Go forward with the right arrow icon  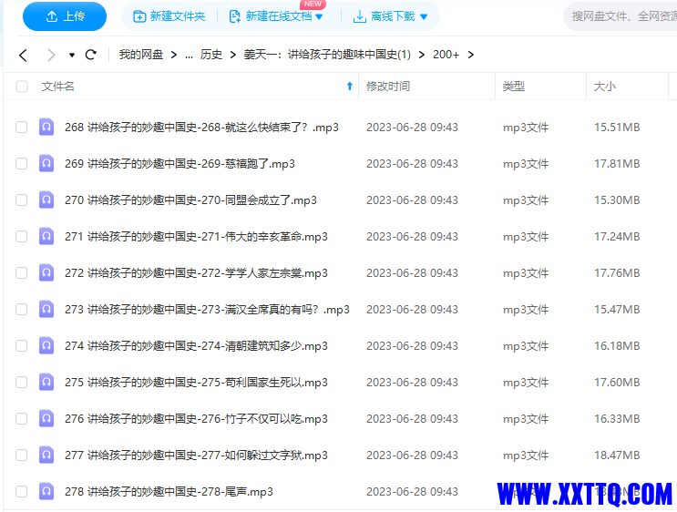tap(51, 55)
